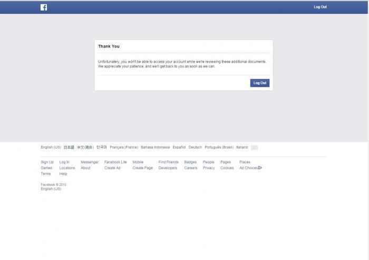This screenshot has width=369, height=260.
Task: Expand more languages ellipsis button
Action: (x=254, y=147)
